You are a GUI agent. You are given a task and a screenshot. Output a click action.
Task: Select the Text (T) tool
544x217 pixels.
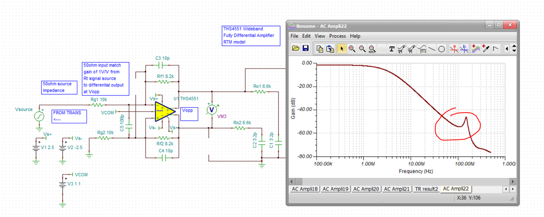tap(392, 49)
